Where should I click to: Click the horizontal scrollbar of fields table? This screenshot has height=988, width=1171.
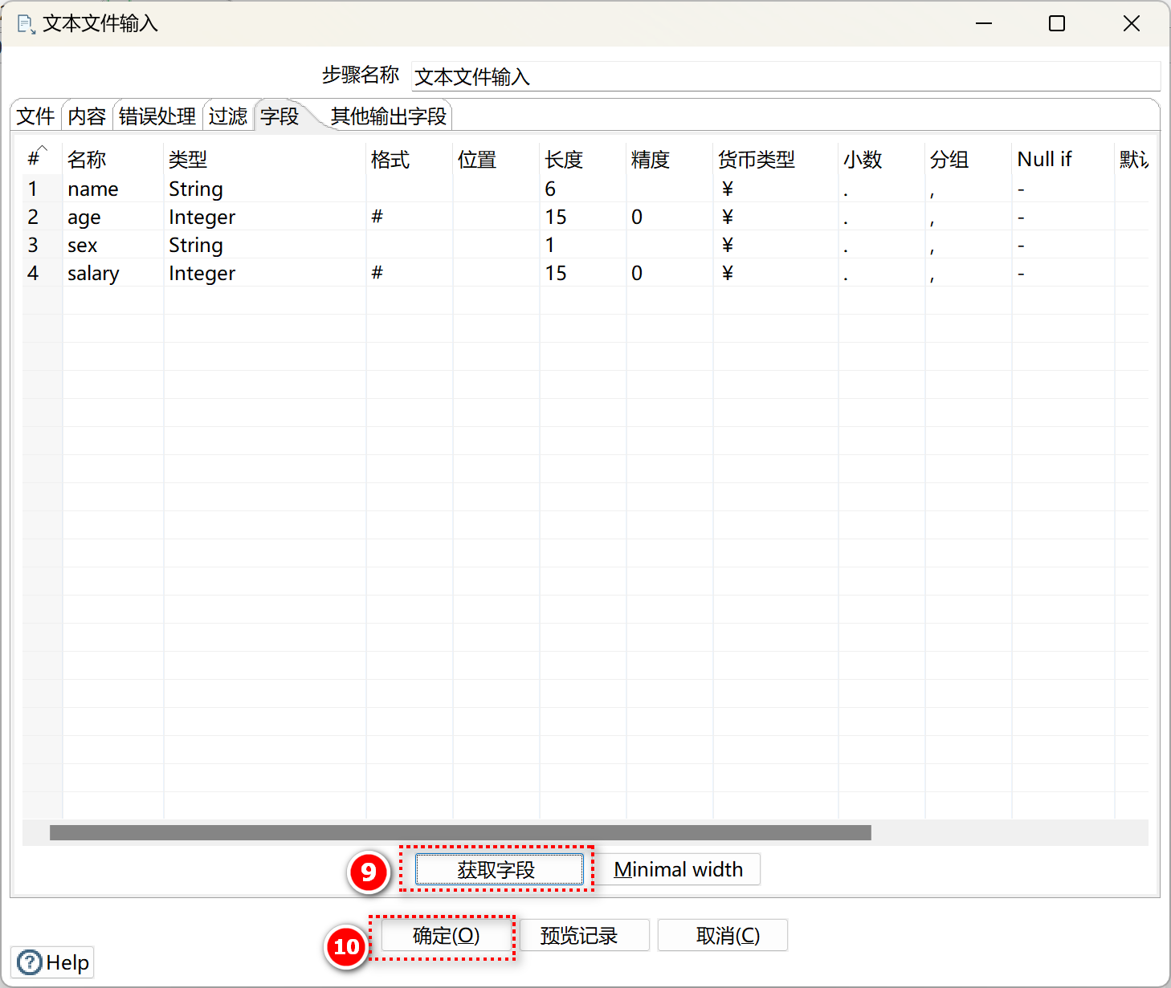point(460,832)
